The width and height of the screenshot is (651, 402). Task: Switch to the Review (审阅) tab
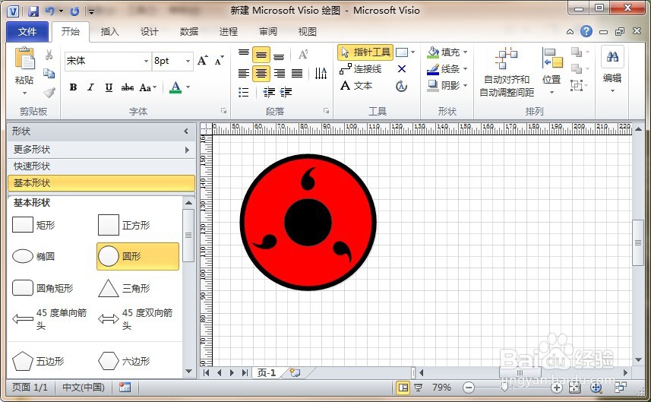(268, 32)
